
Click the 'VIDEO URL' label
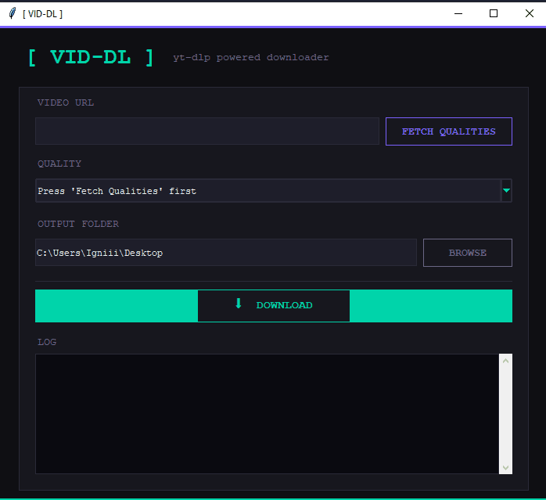pos(66,103)
